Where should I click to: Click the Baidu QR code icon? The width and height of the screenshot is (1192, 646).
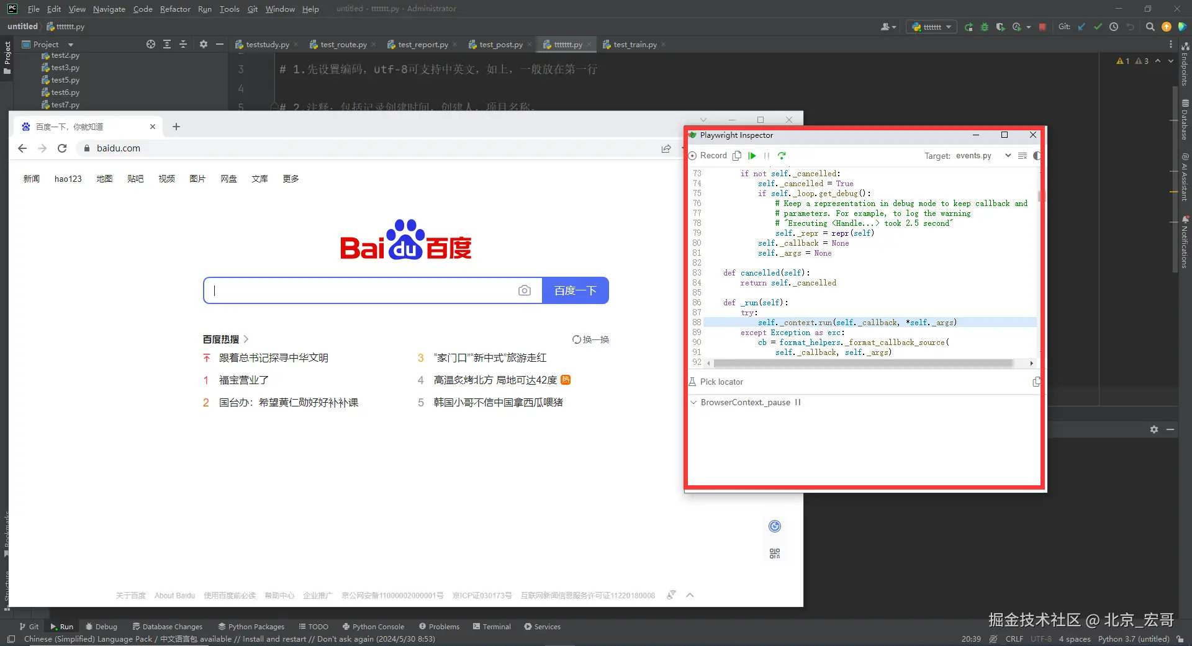pyautogui.click(x=775, y=554)
